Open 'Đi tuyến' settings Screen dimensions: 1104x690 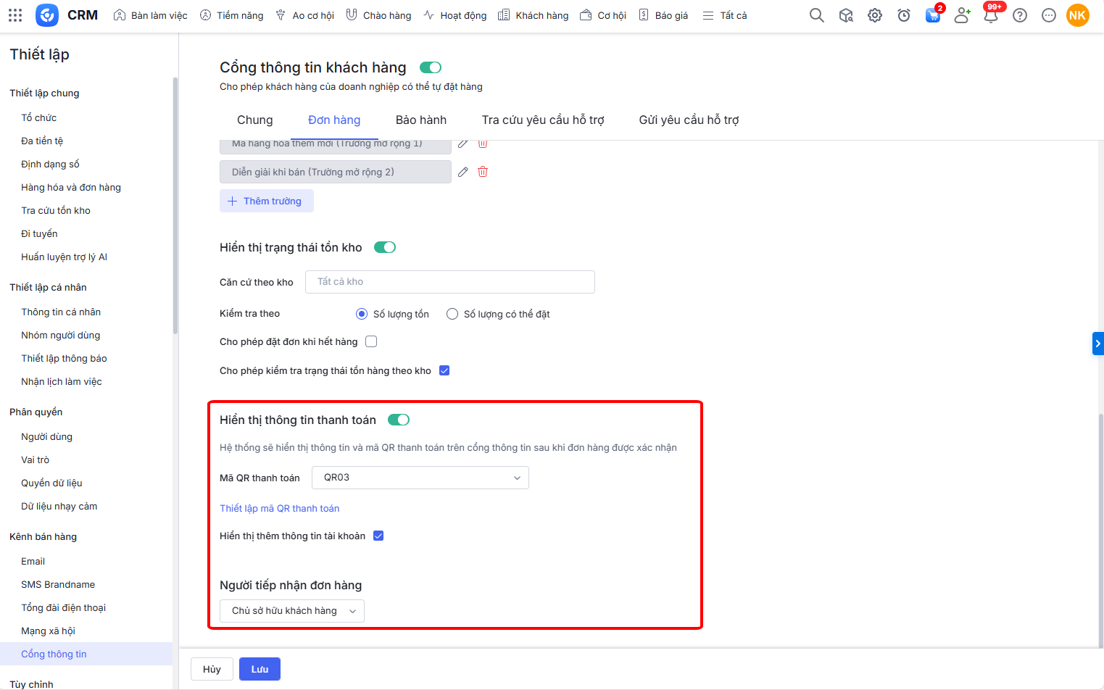coord(39,233)
